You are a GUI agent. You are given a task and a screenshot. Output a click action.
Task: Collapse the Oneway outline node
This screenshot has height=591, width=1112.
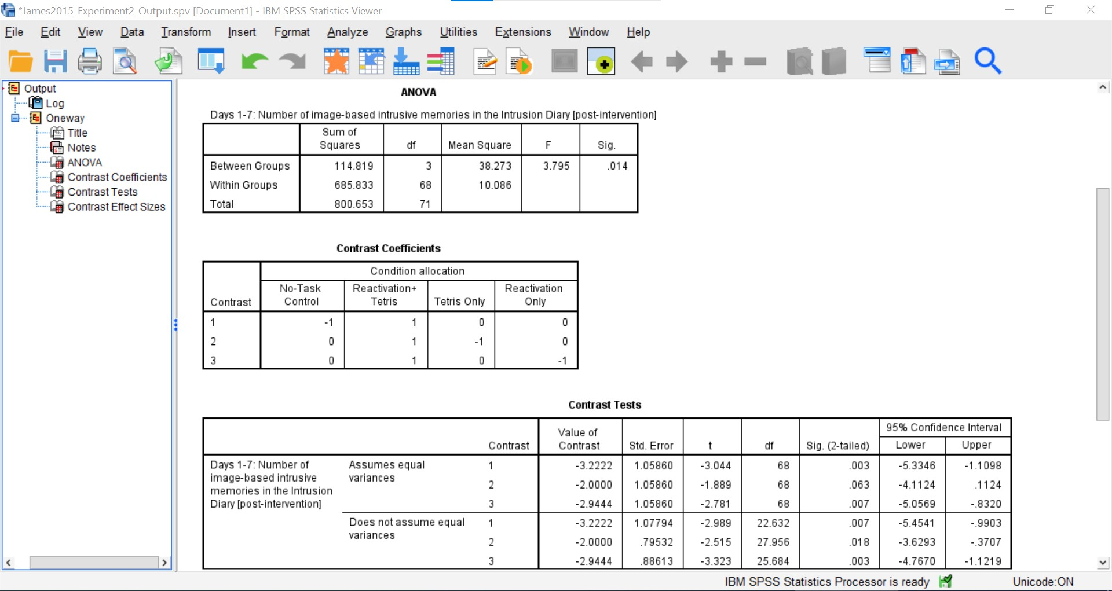click(x=15, y=118)
